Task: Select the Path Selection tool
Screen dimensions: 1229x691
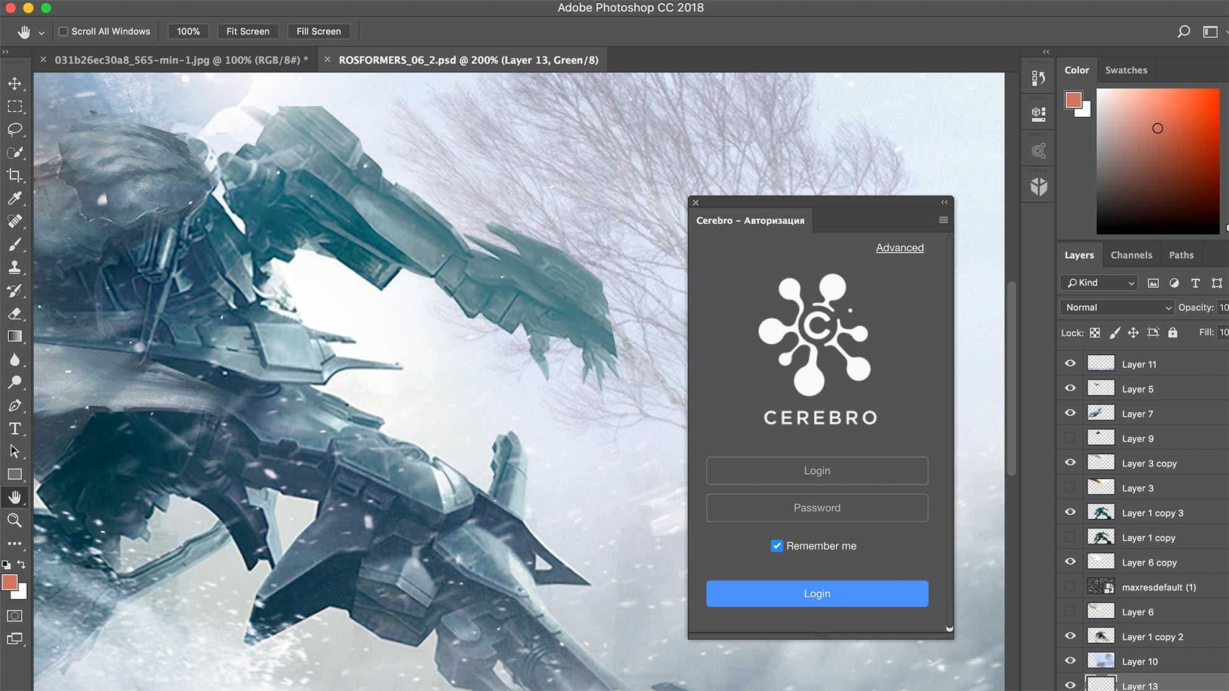Action: point(14,452)
